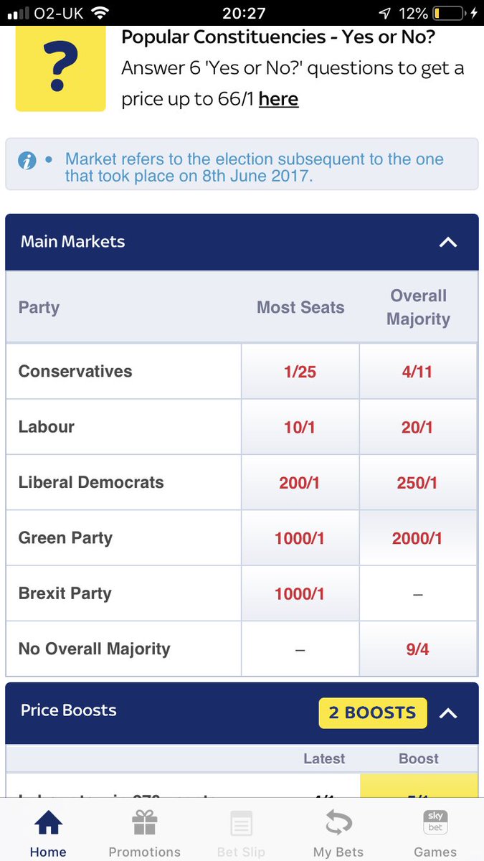The image size is (484, 861).
Task: Open Sky Bet Games icon
Action: 435,823
